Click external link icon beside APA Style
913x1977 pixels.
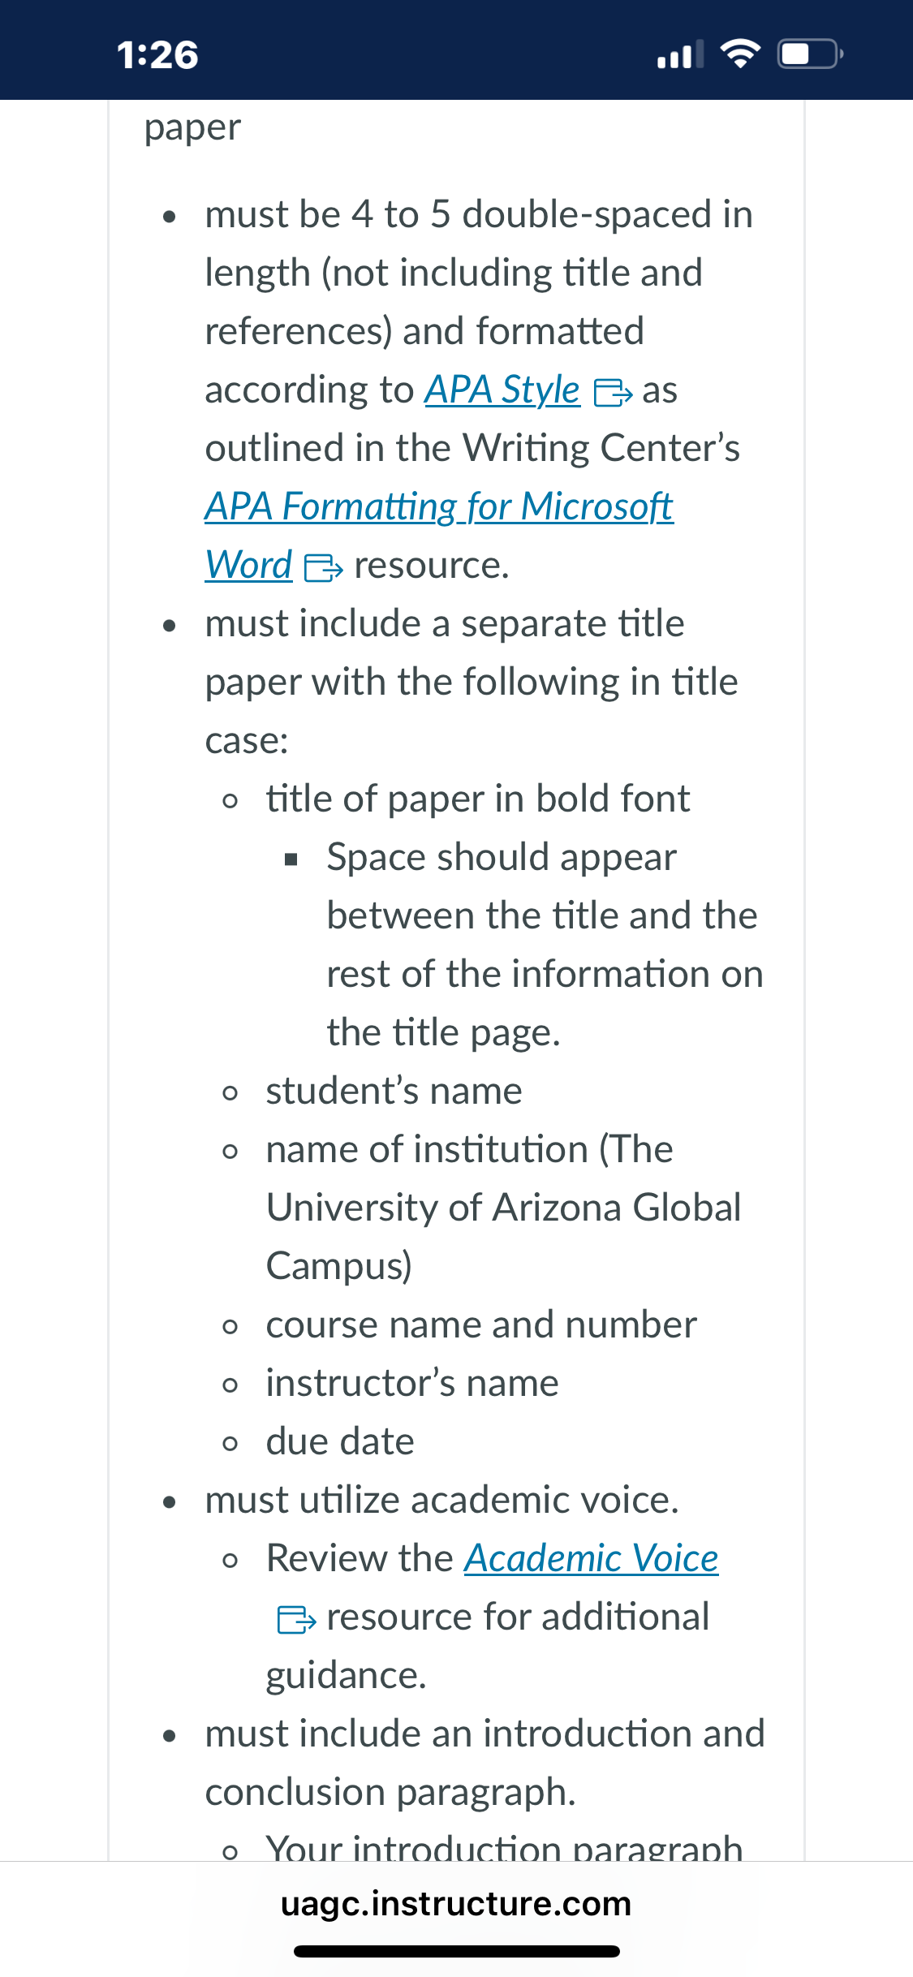[613, 393]
